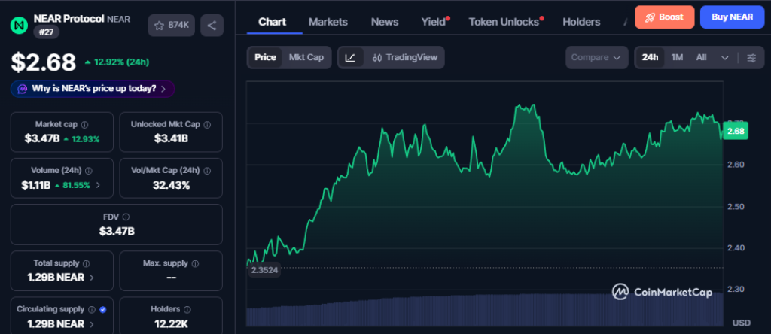Viewport: 771px width, 334px height.
Task: Click the info icon next to Total supply
Action: 86,263
